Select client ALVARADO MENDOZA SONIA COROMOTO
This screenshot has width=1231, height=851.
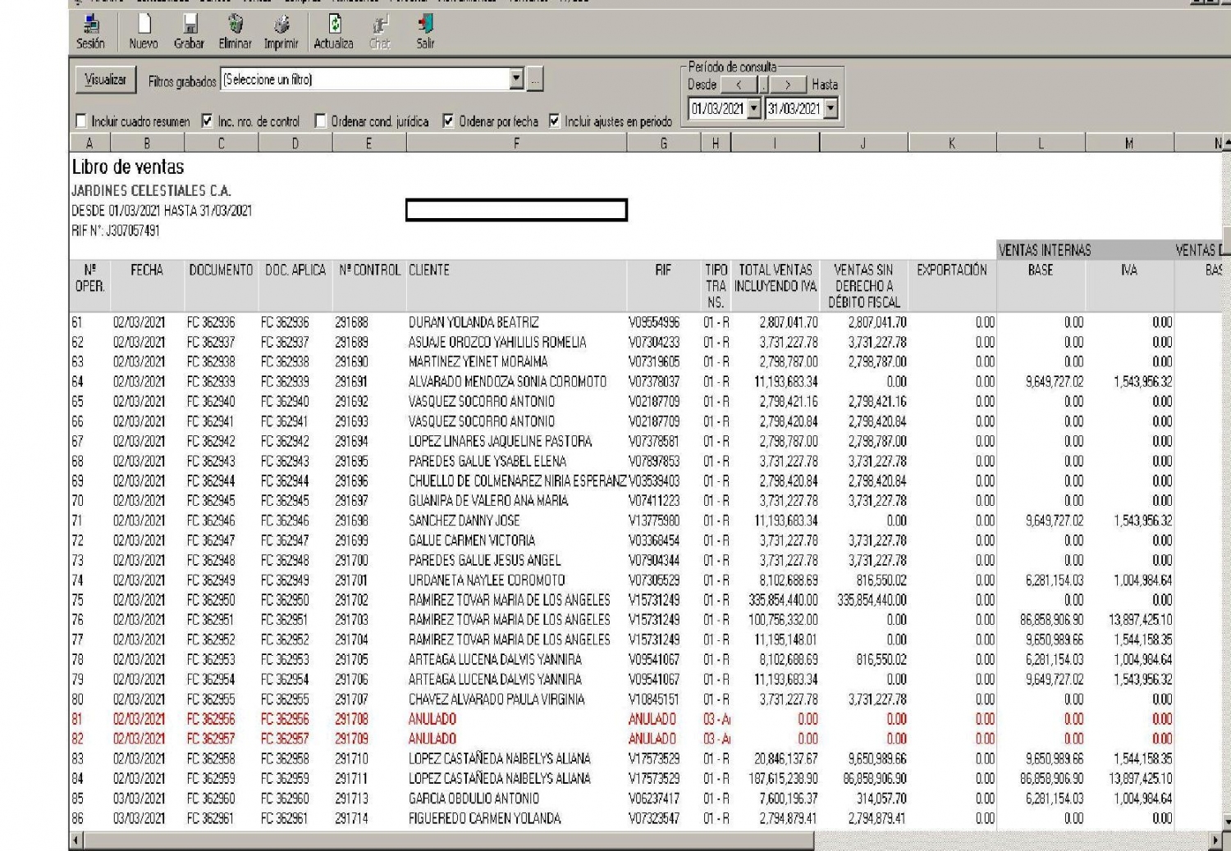[x=507, y=381]
